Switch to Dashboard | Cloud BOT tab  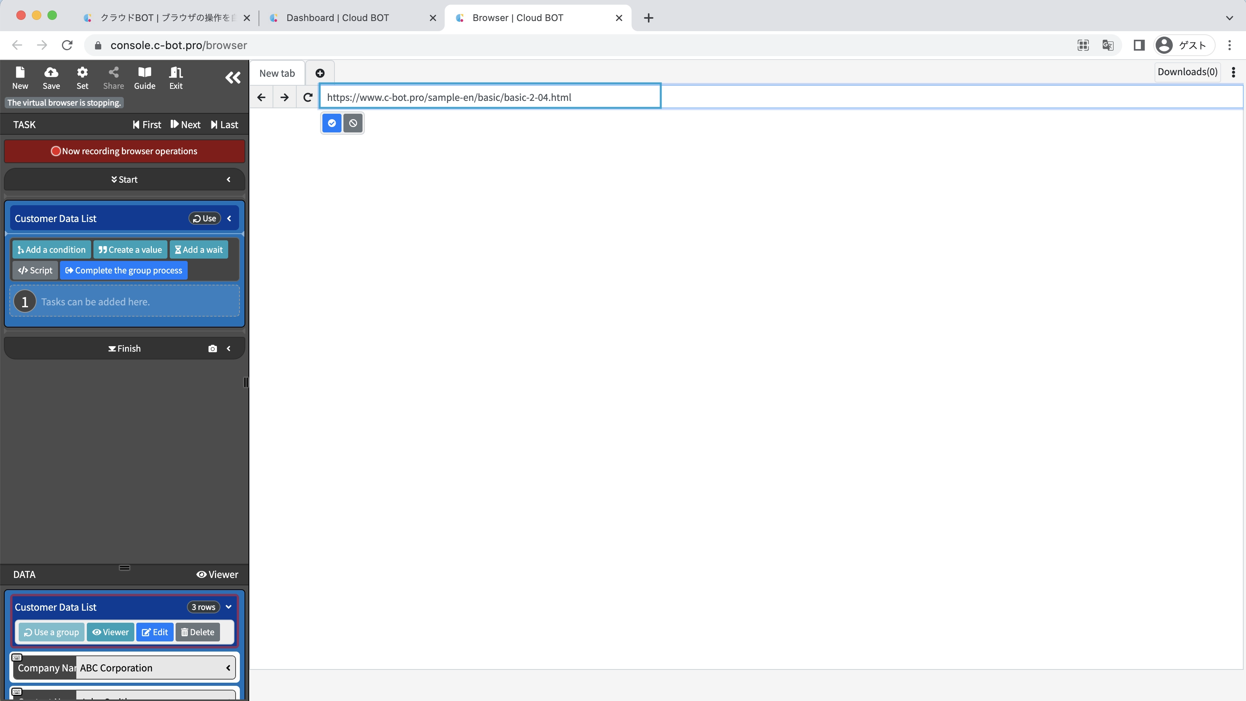[x=337, y=18]
